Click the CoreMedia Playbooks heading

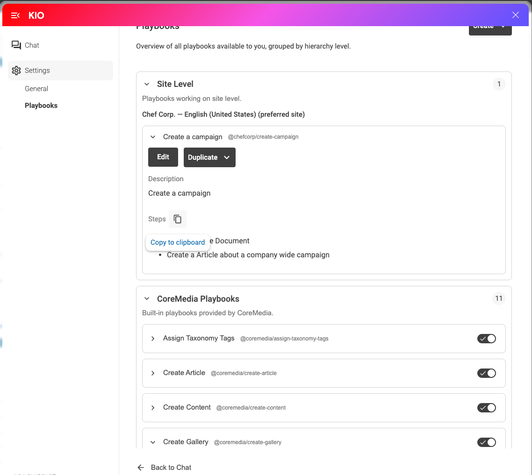click(x=198, y=299)
